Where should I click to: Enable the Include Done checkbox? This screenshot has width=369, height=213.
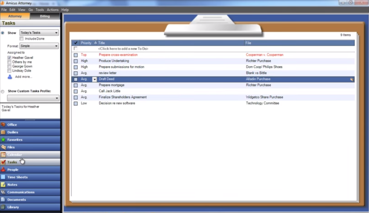point(22,39)
